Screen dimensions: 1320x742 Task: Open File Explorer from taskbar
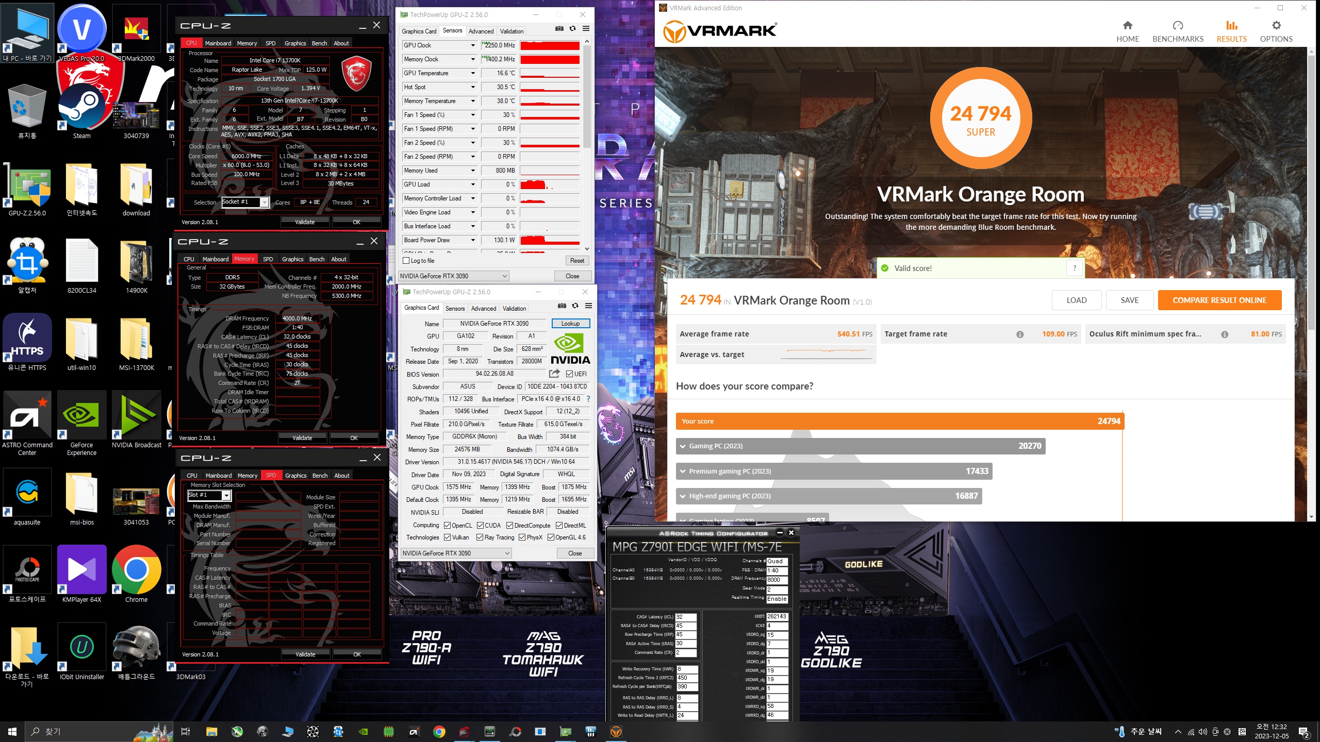click(211, 732)
